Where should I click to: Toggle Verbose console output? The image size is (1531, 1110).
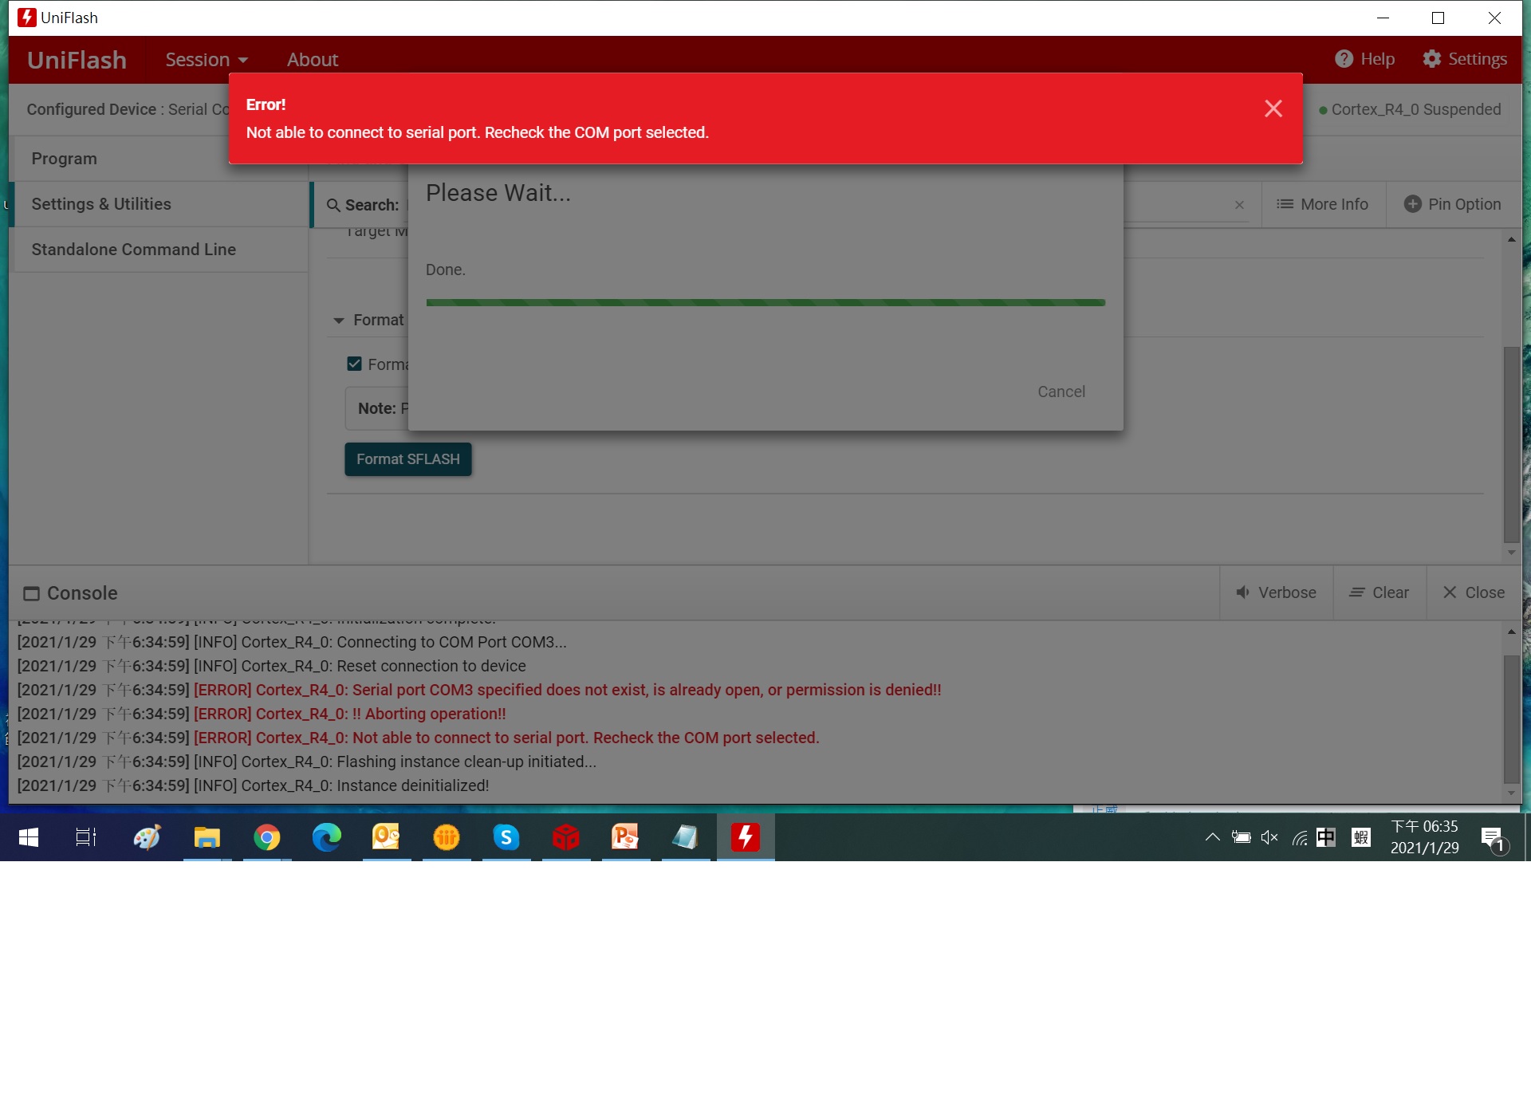click(1276, 592)
